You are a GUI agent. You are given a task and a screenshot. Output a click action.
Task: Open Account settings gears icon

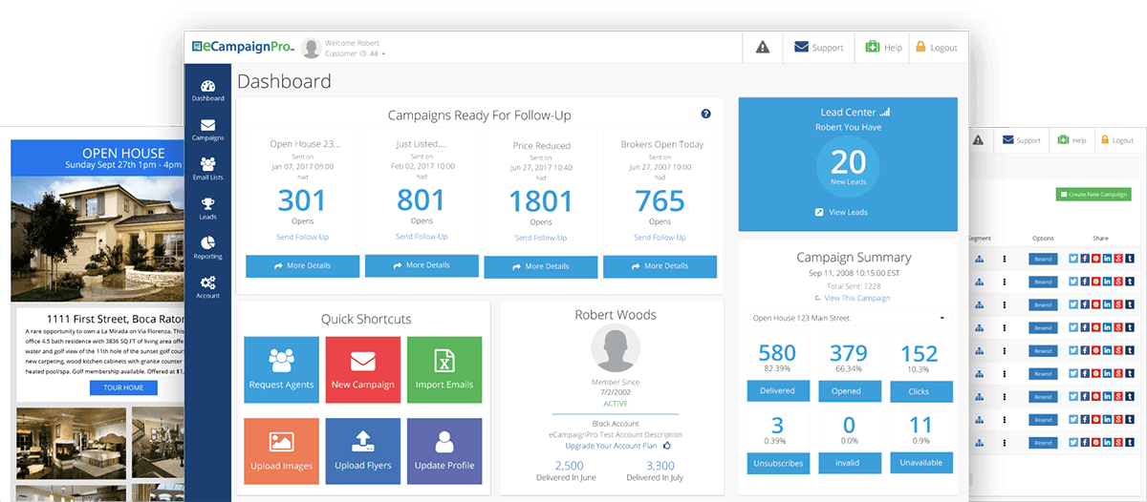(x=207, y=287)
